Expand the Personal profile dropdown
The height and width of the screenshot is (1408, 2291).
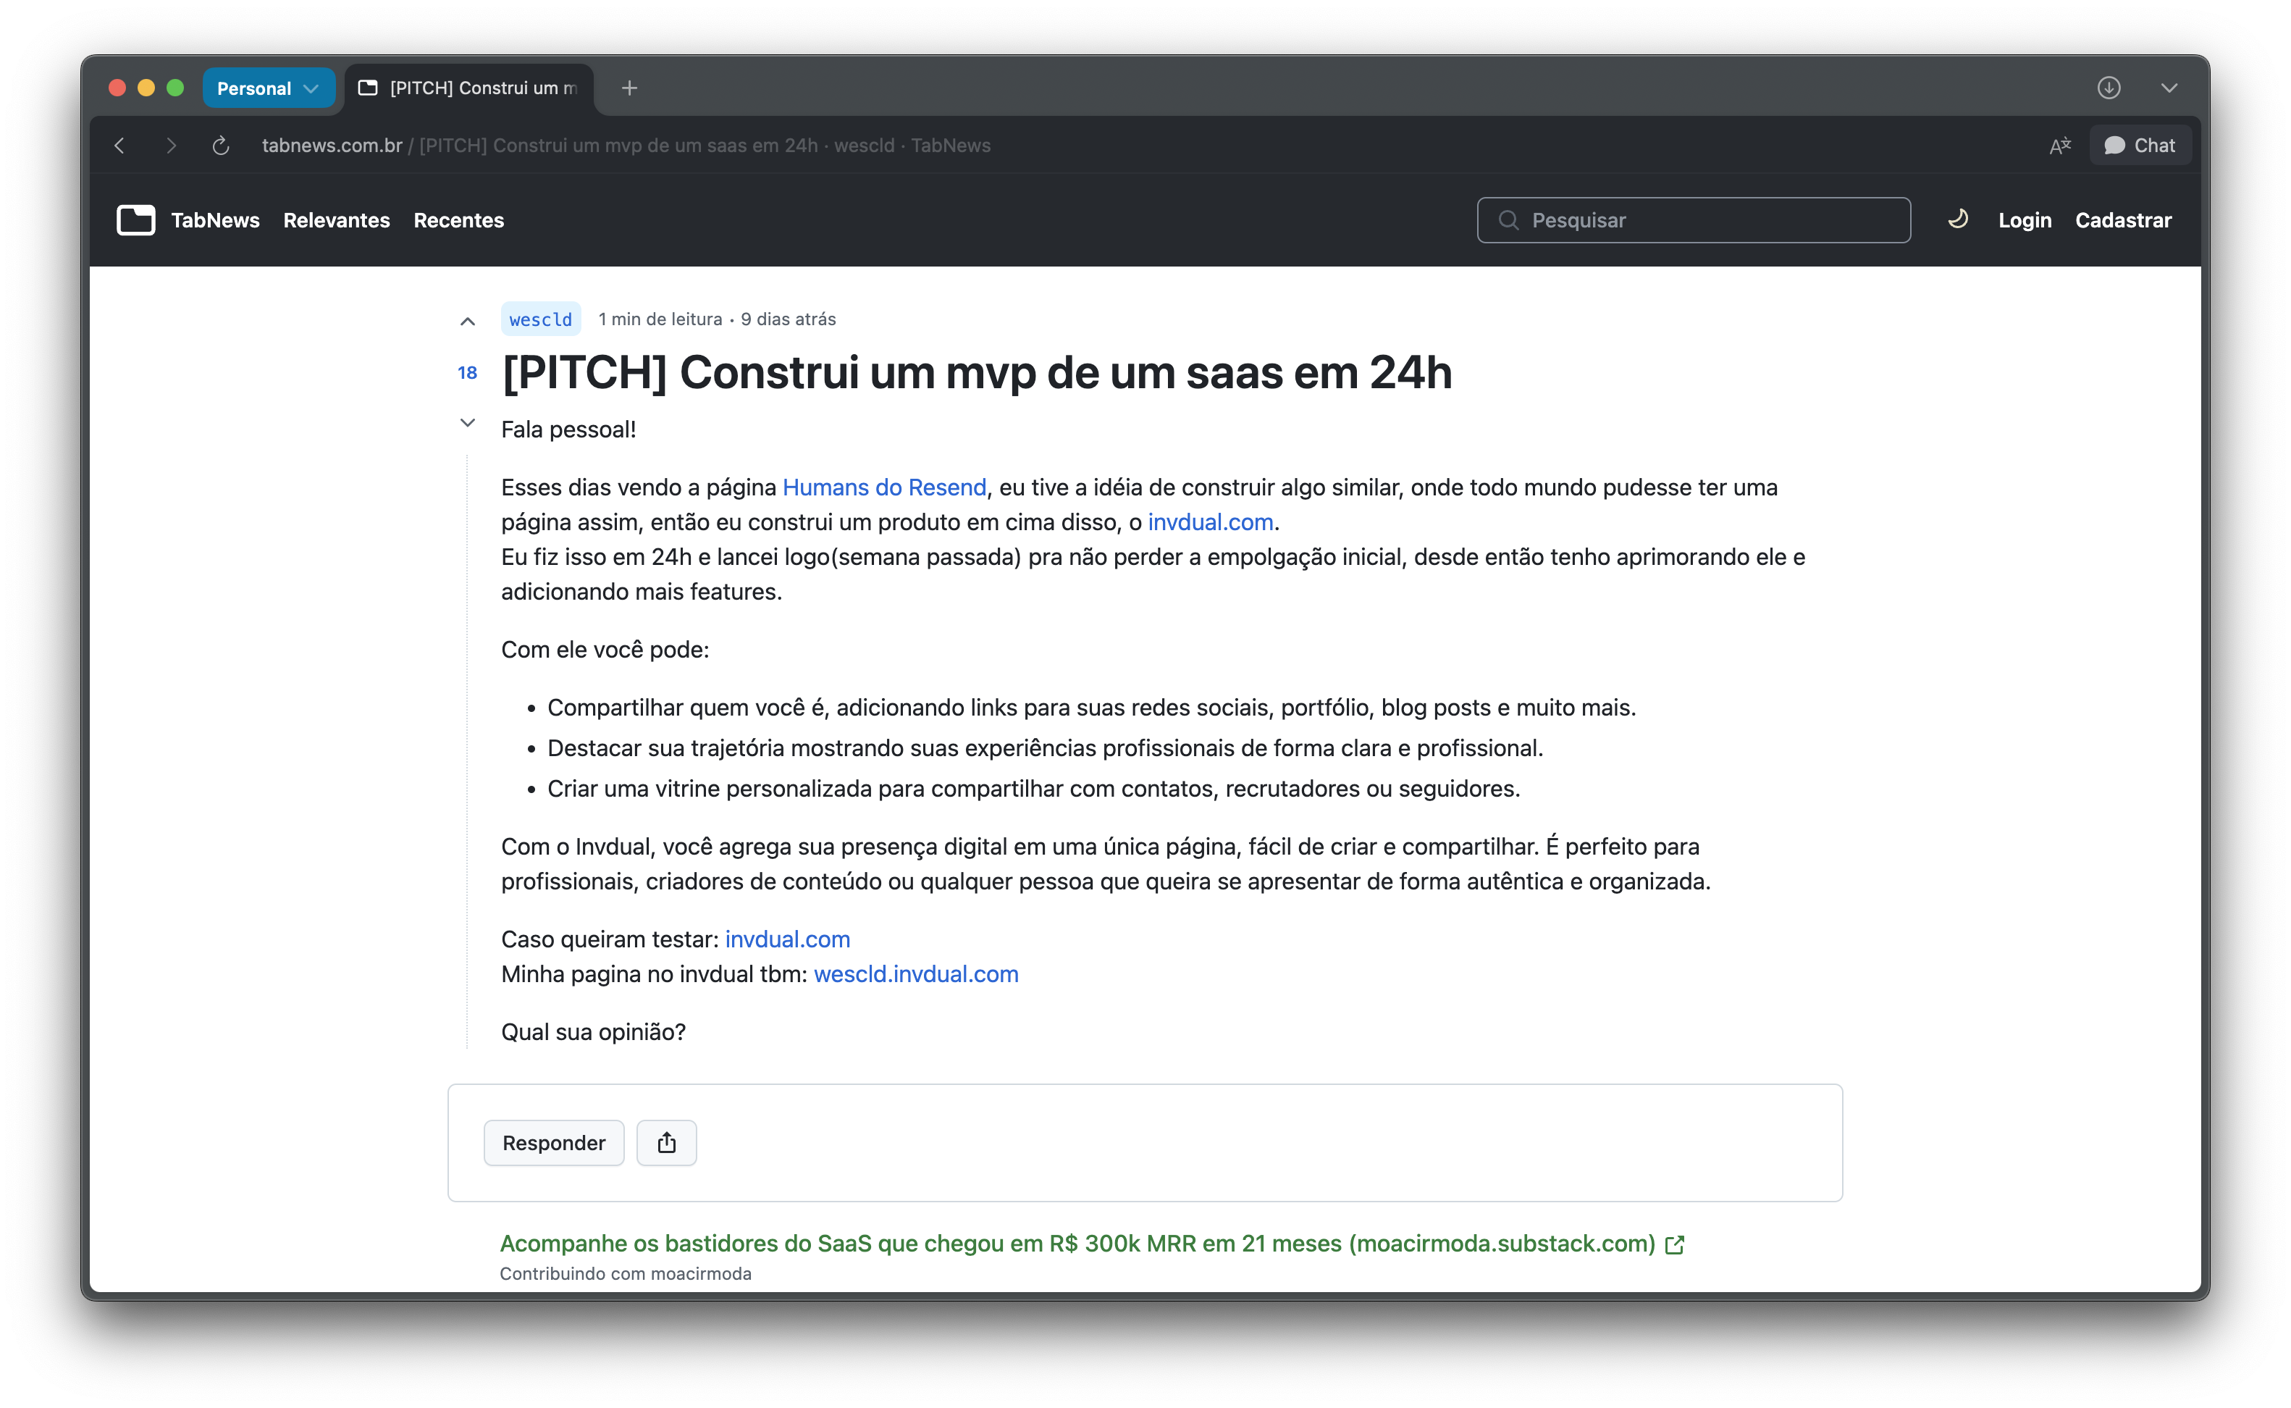pyautogui.click(x=268, y=88)
